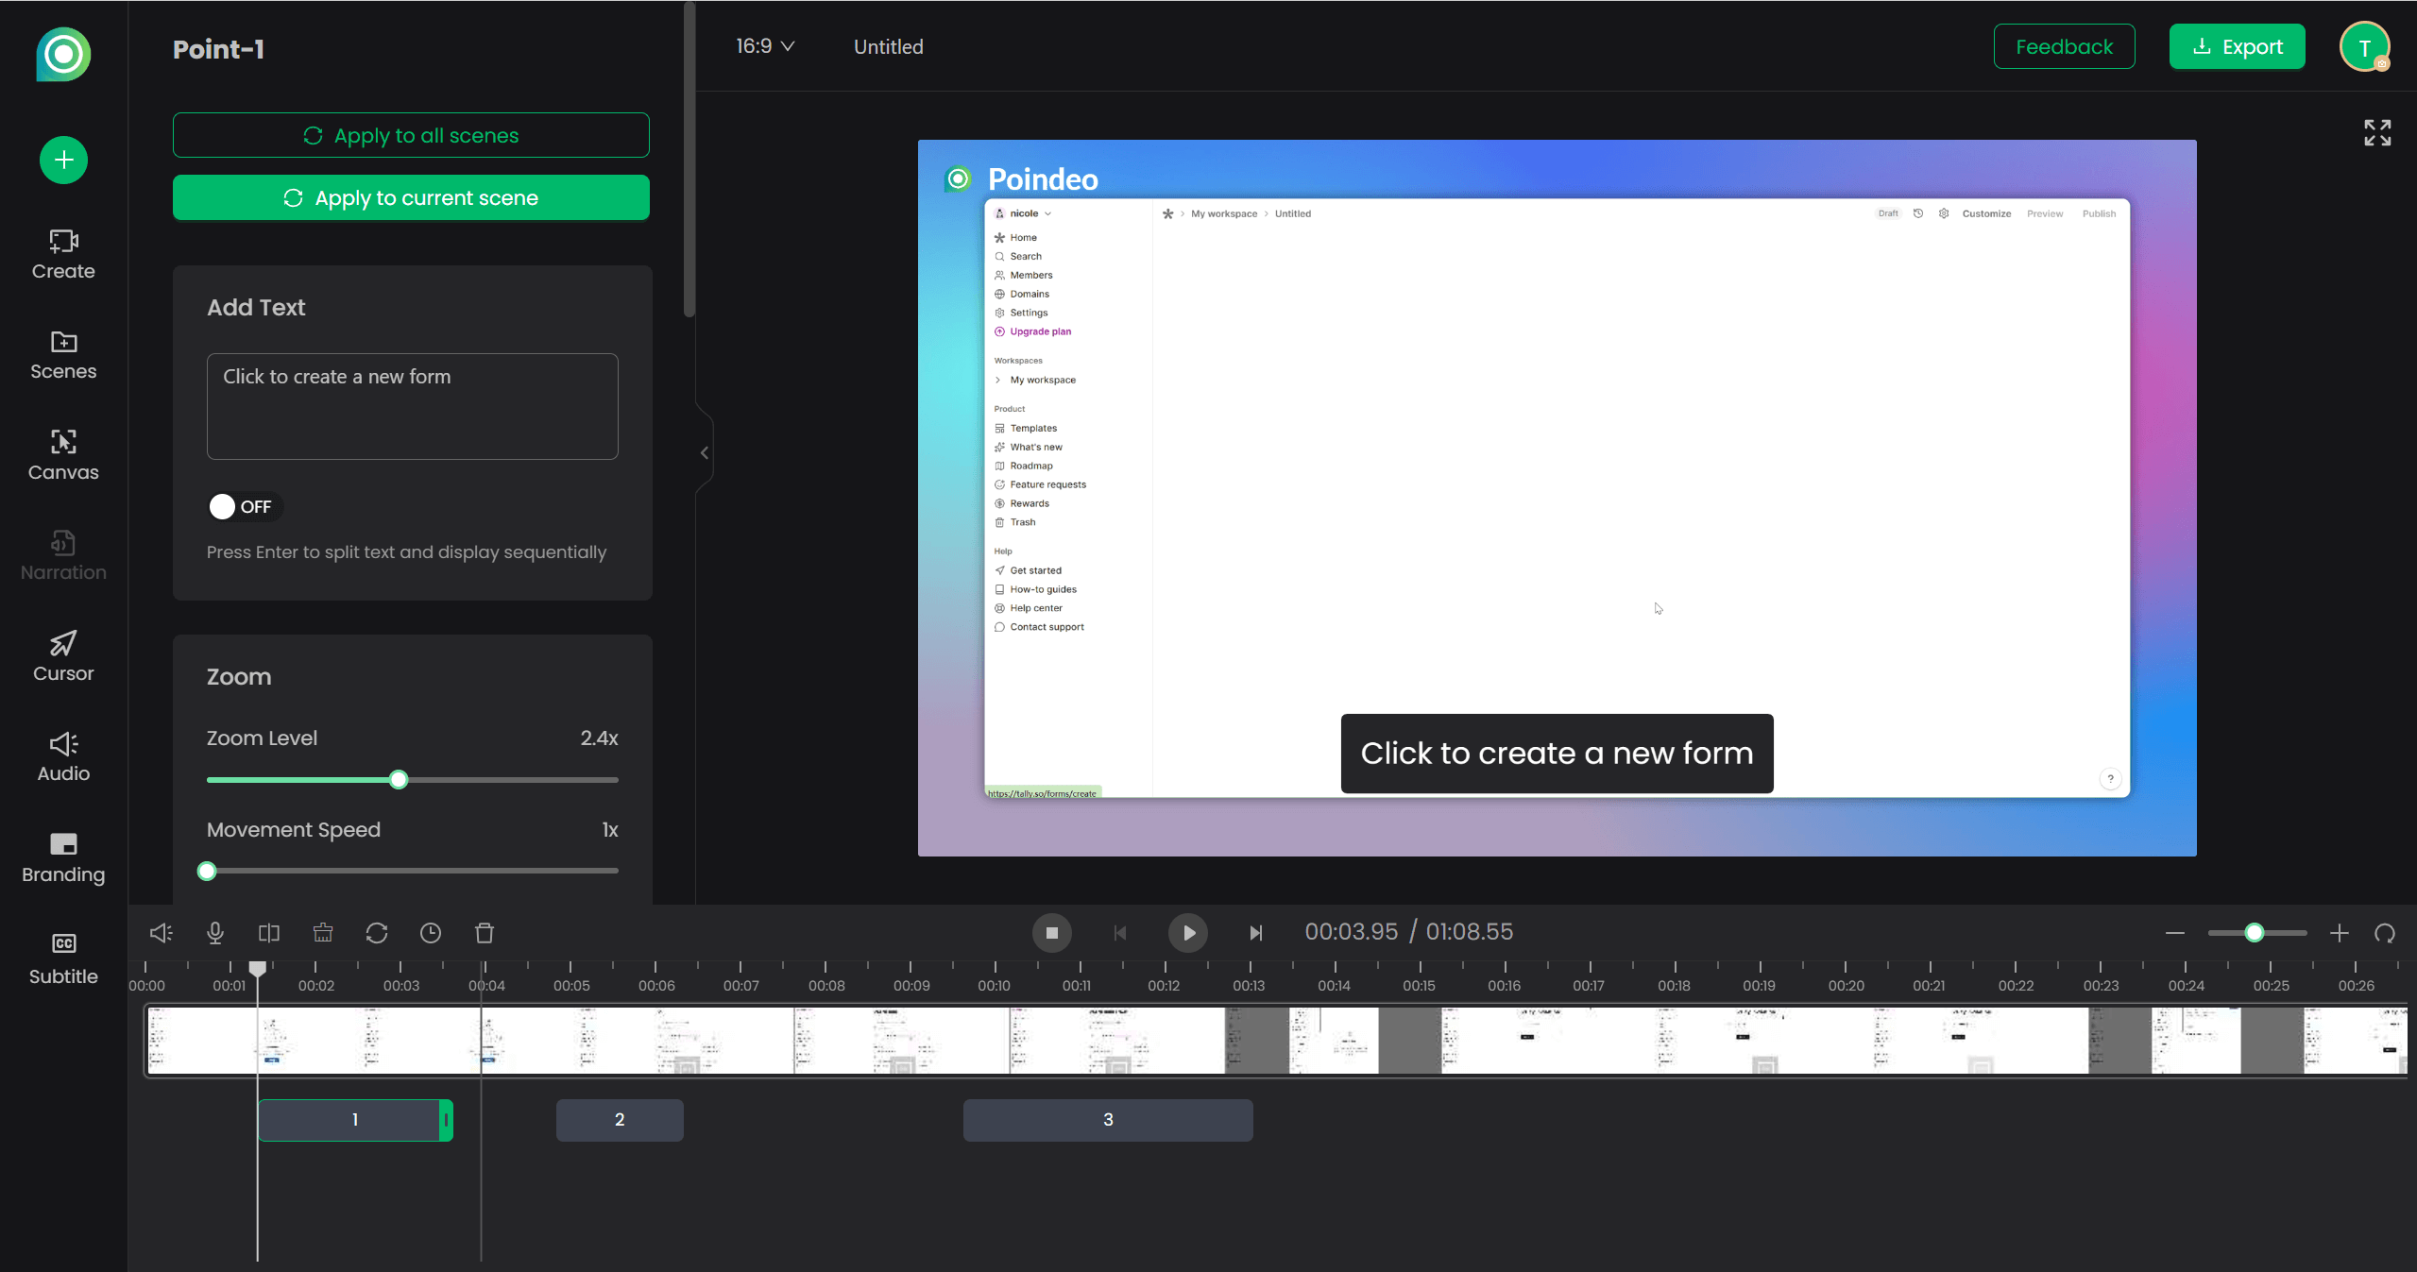Open the 16:9 aspect ratio dropdown
Screen dimensions: 2417x1272
point(764,46)
